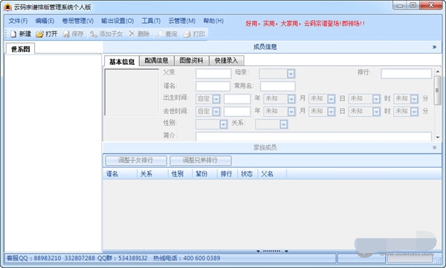Click the member info scrollbar down arrow
Viewport: 446px width, 268px height.
point(438,137)
